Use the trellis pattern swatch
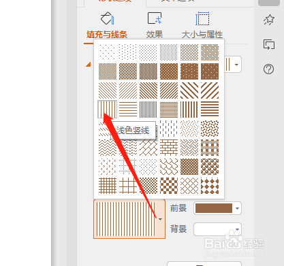The height and width of the screenshot is (266, 284). coord(189,167)
